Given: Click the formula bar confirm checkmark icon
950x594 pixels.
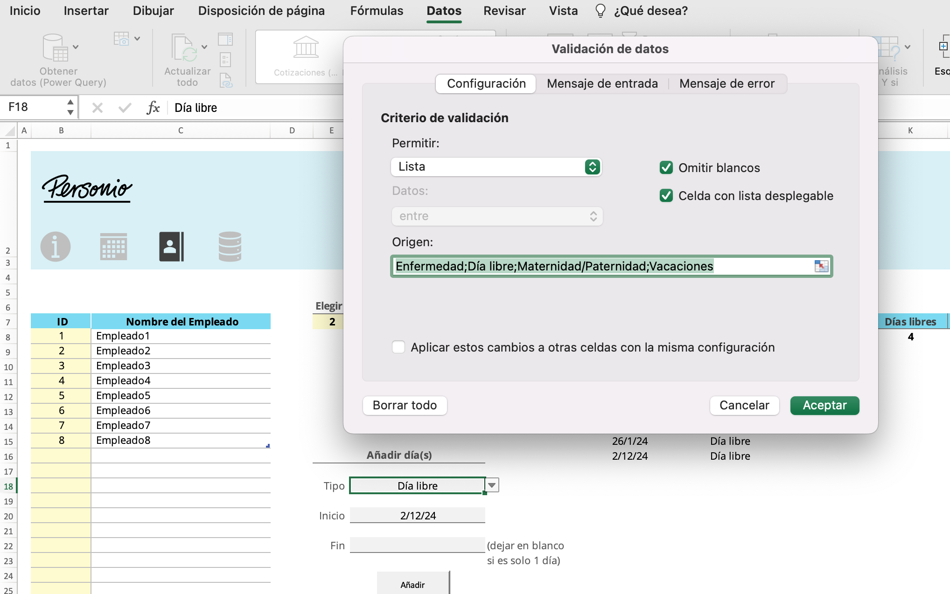Looking at the screenshot, I should coord(125,108).
